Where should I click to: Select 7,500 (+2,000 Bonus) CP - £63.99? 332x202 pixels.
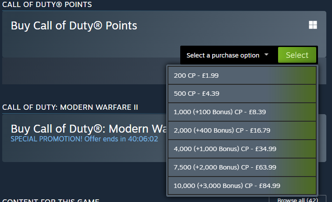[x=242, y=167]
